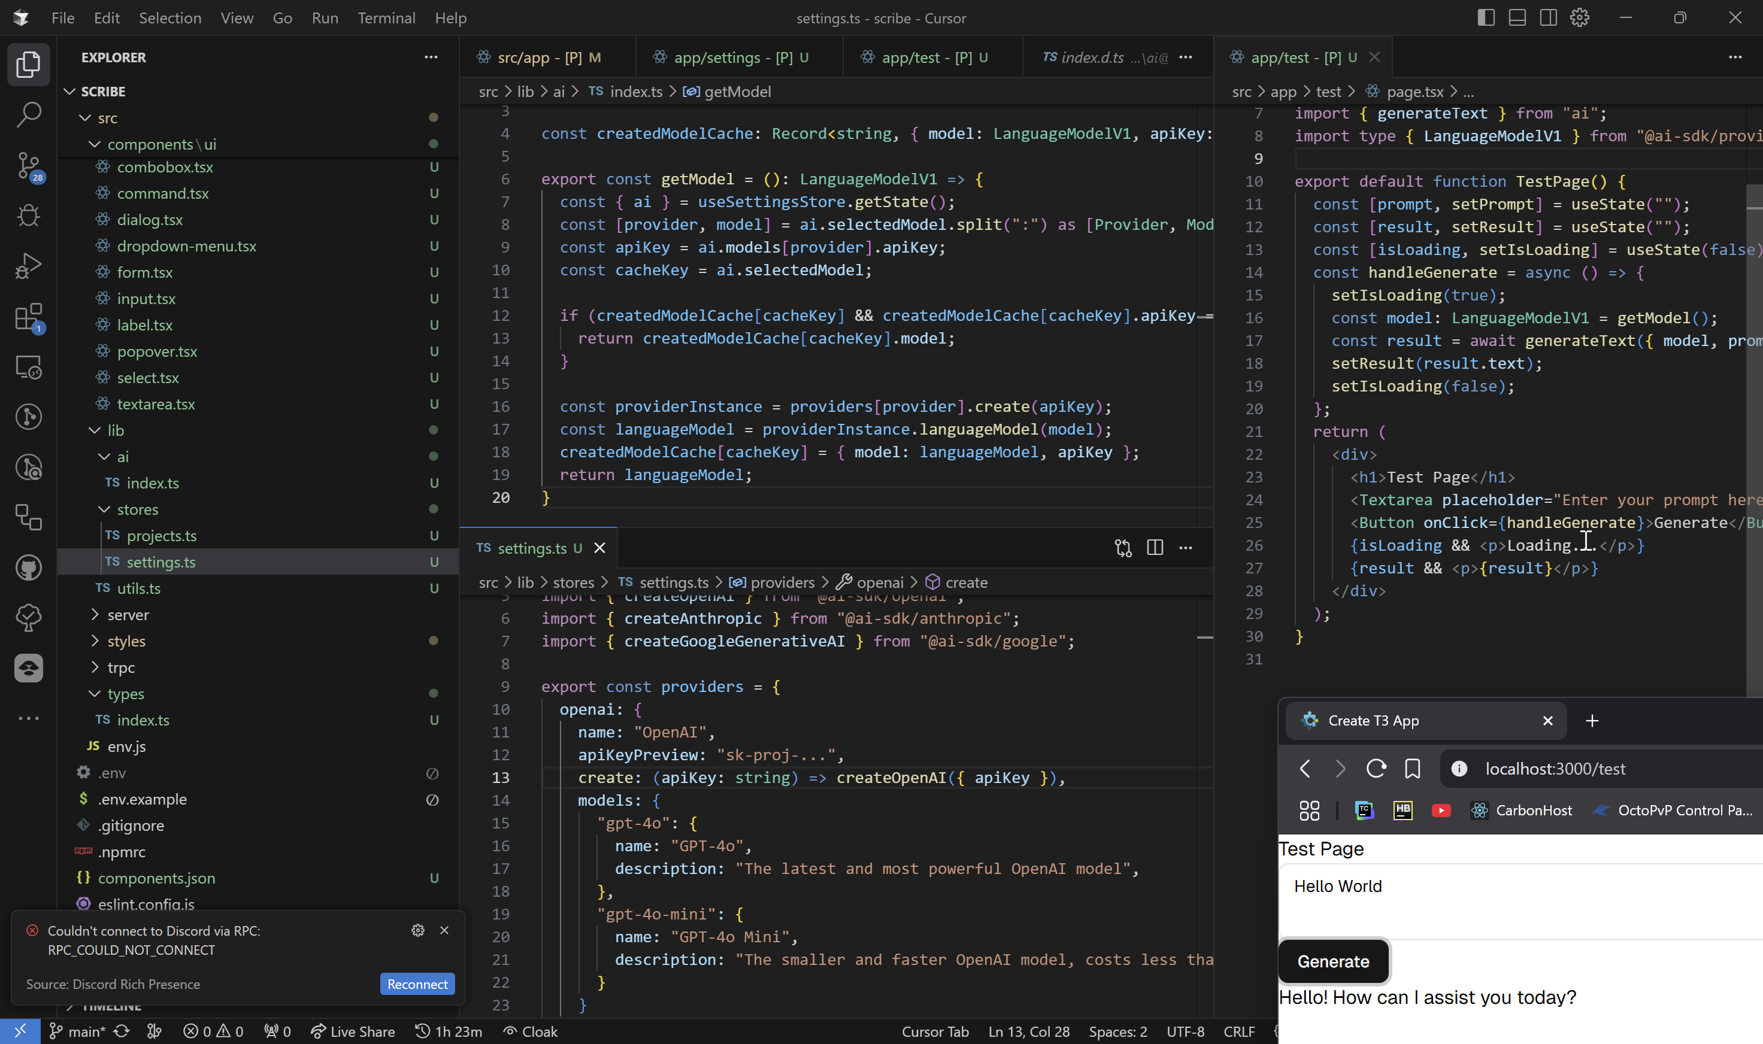Dismiss the Discord RPC error notification
1763x1044 pixels.
(444, 930)
